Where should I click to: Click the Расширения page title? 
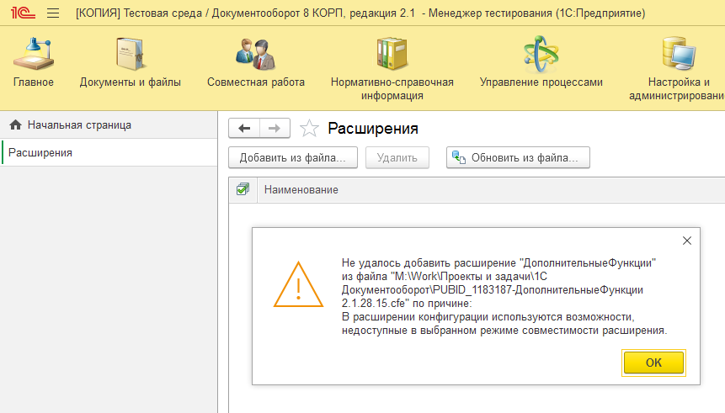pyautogui.click(x=373, y=129)
